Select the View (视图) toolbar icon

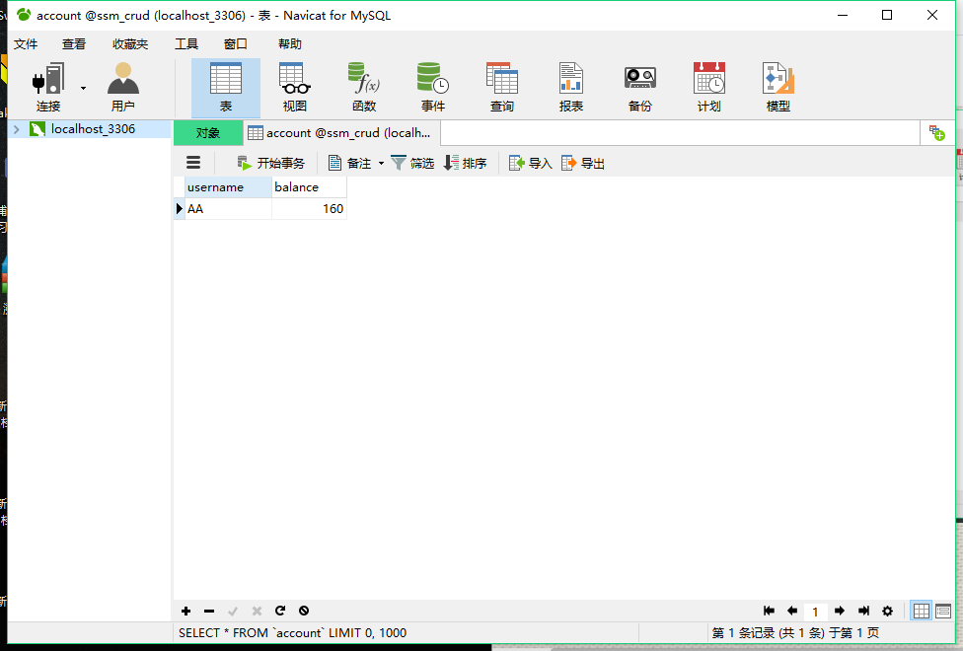[x=294, y=80]
